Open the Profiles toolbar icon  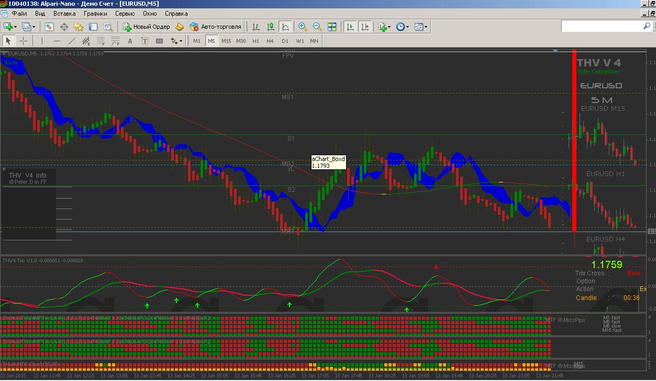click(x=26, y=27)
